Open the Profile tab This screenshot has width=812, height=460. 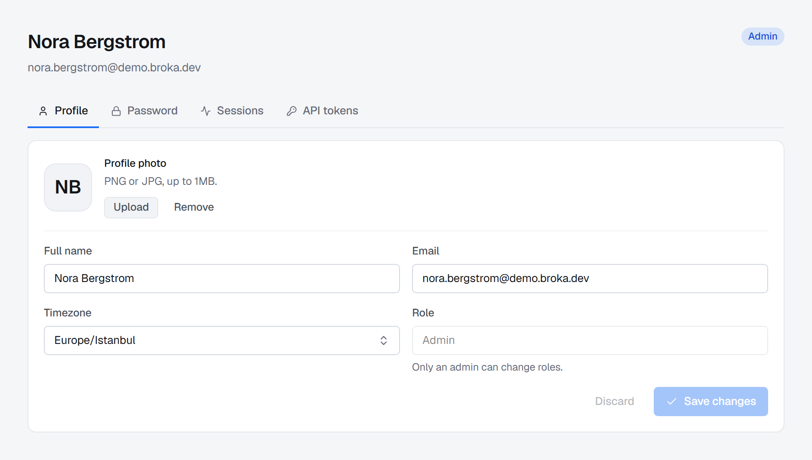(x=63, y=111)
